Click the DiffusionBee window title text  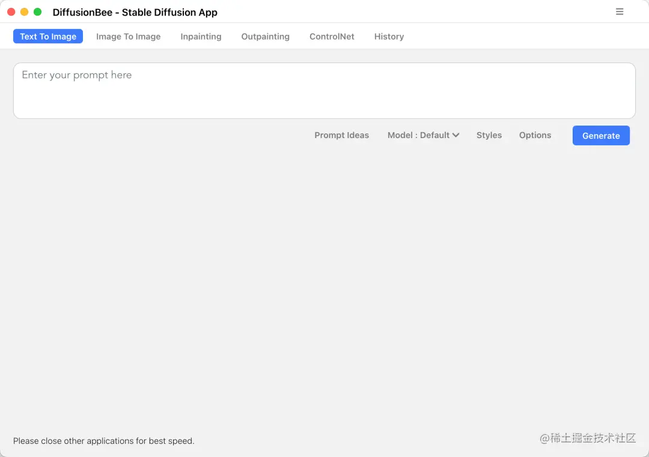click(x=135, y=13)
